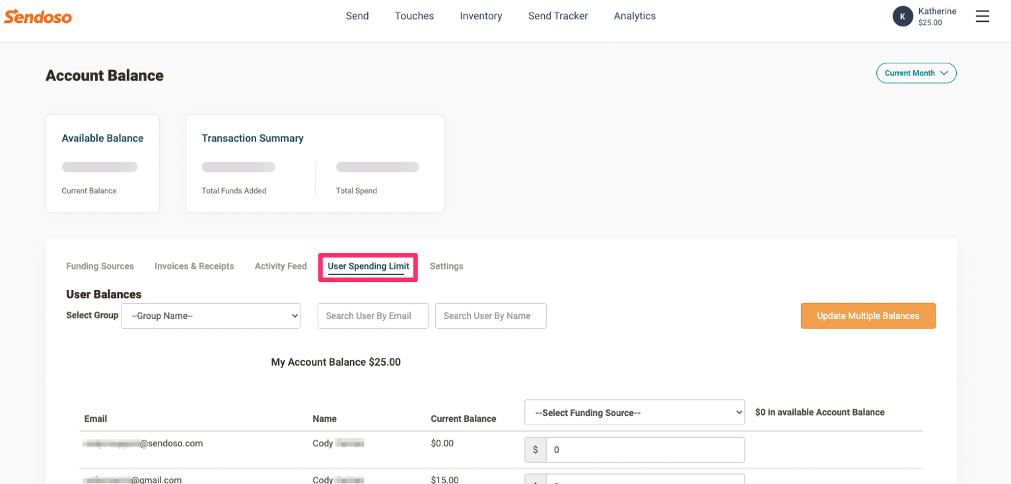Click the amount field for the sendoso.com user
This screenshot has width=1011, height=484.
[645, 450]
